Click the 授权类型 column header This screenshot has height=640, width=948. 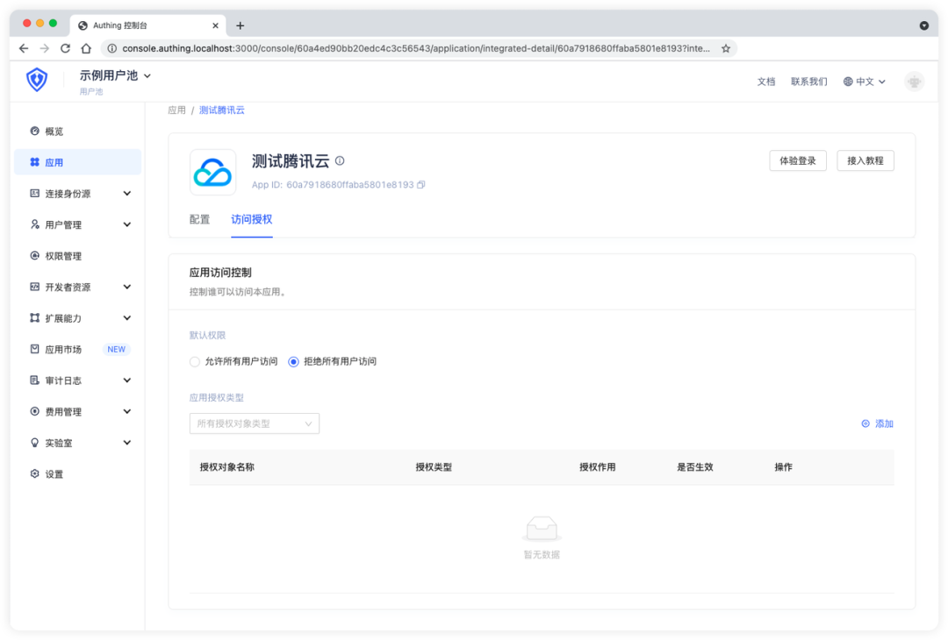tap(434, 467)
